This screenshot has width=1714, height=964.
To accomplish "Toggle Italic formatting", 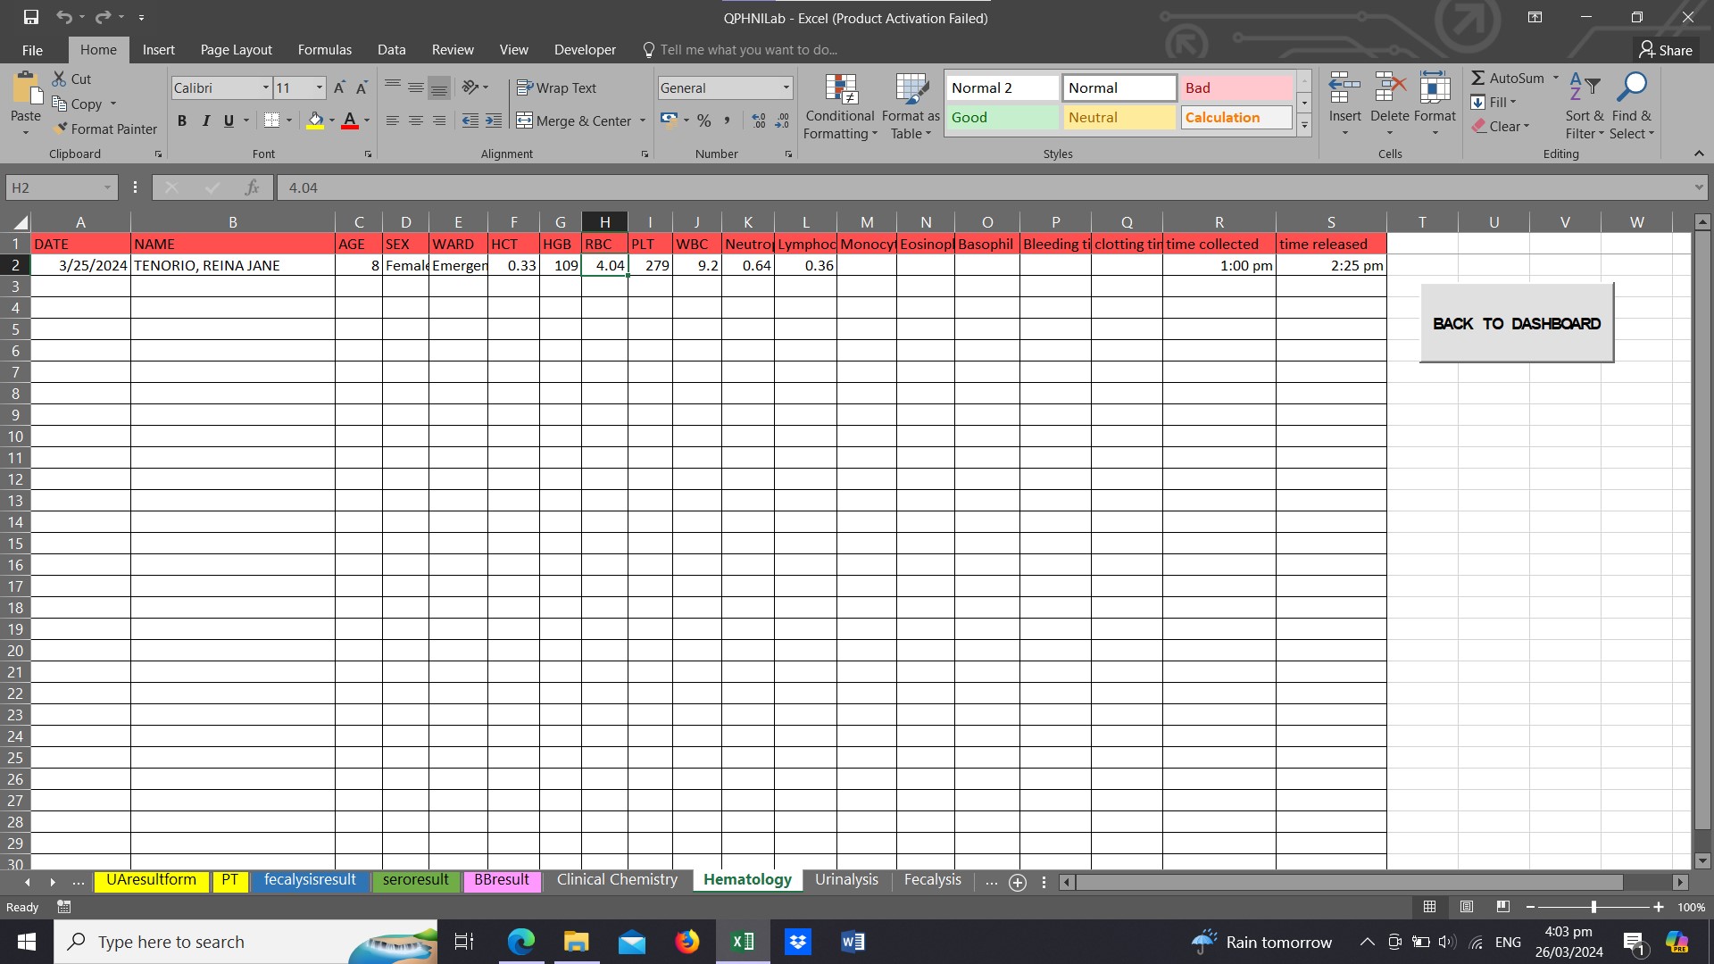I will point(206,120).
